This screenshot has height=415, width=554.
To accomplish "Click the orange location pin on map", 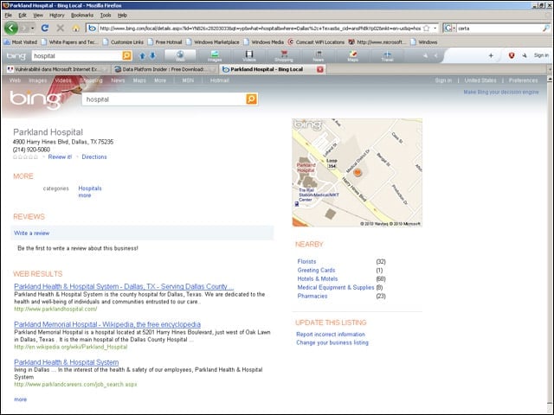I will [358, 173].
